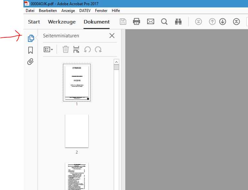Delete selected page trash icon

66,49
